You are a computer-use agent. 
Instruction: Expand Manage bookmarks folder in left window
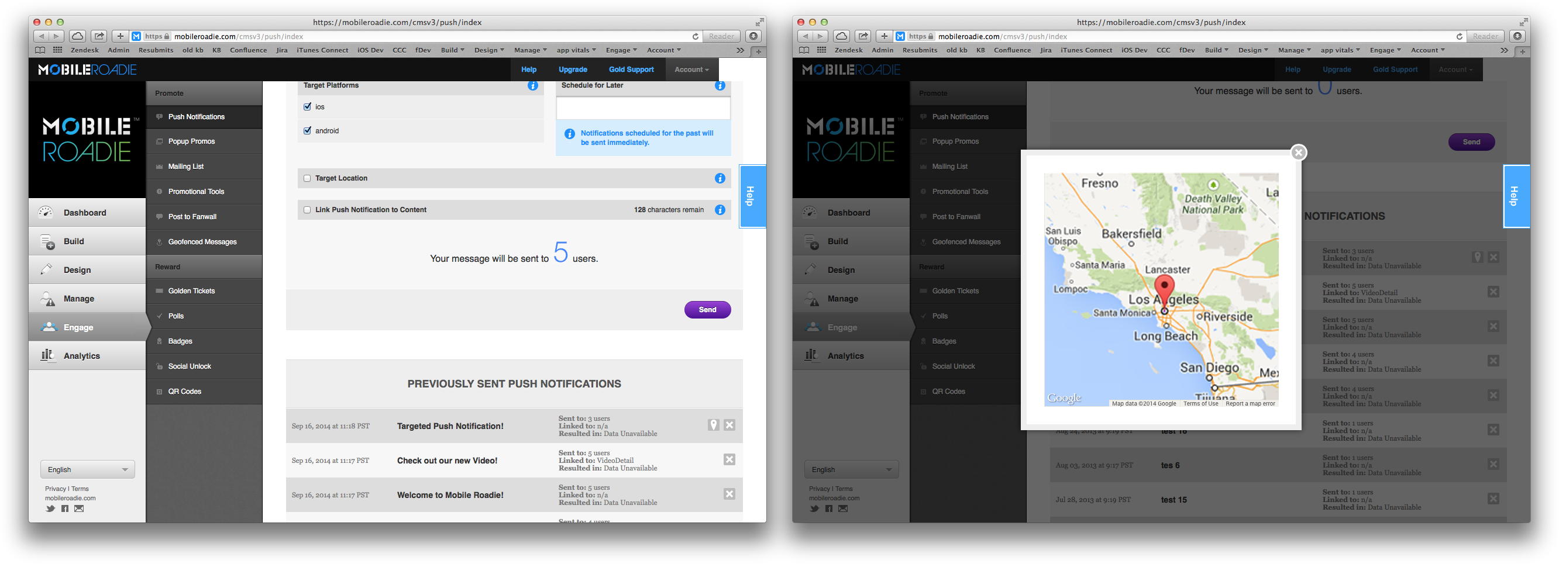(530, 50)
